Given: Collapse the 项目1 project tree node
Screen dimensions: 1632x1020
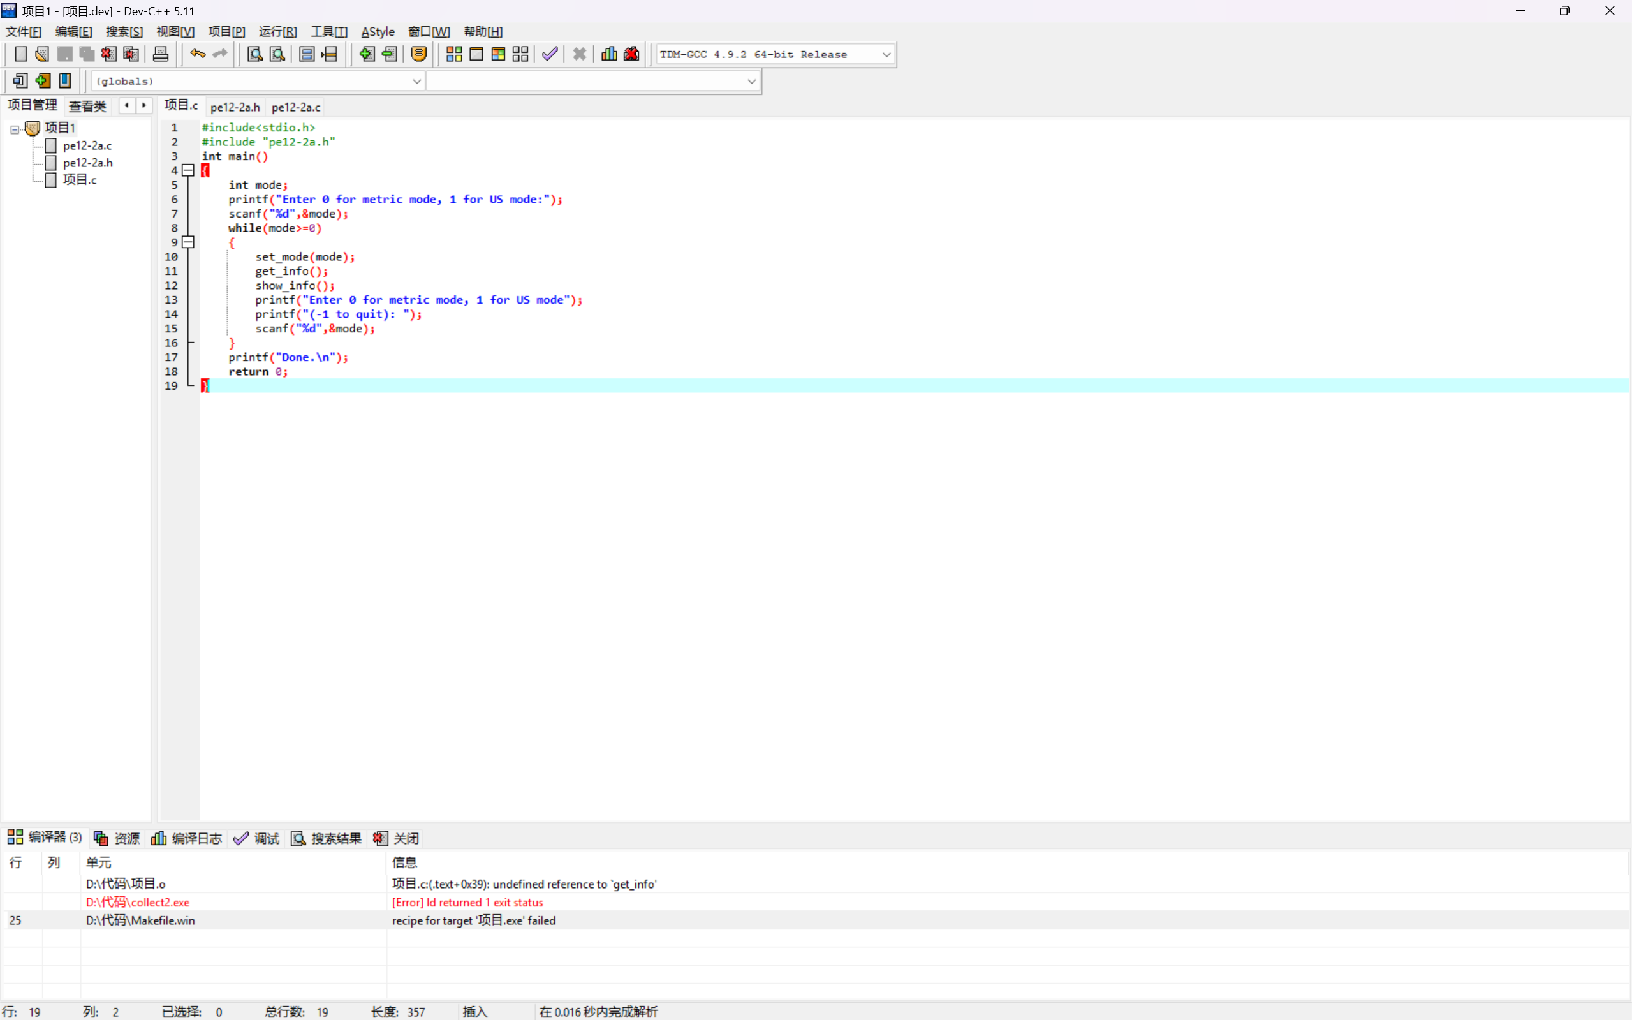Looking at the screenshot, I should 15,129.
